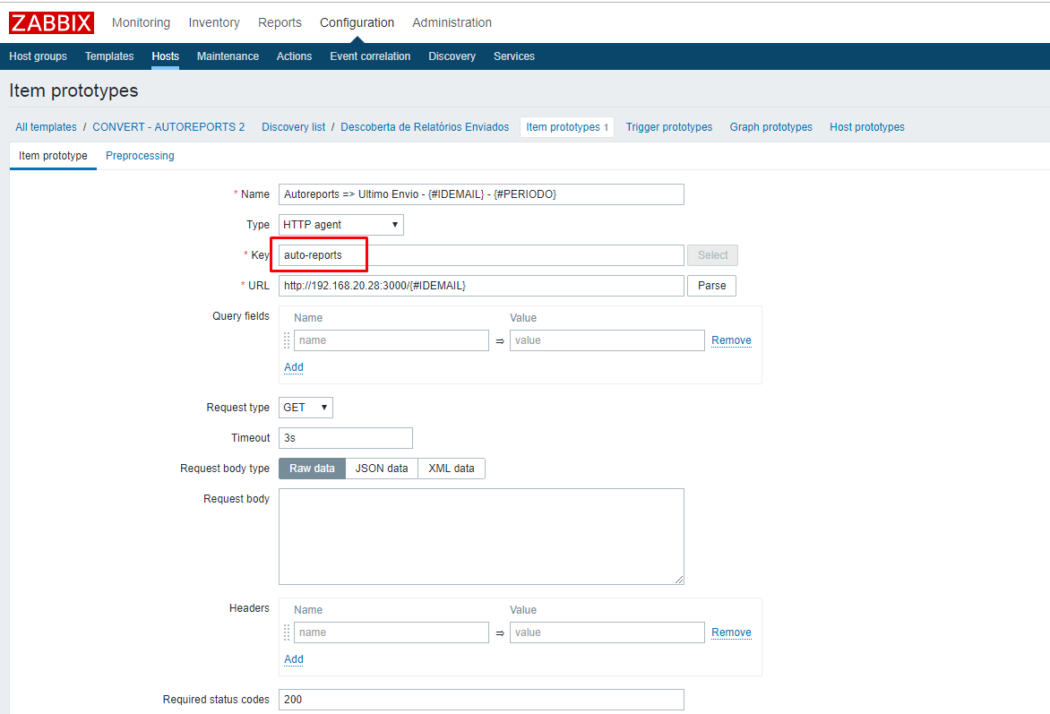Grab the drag handle of the Query fields row
Screen dimensions: 1050x714
[x=287, y=340]
